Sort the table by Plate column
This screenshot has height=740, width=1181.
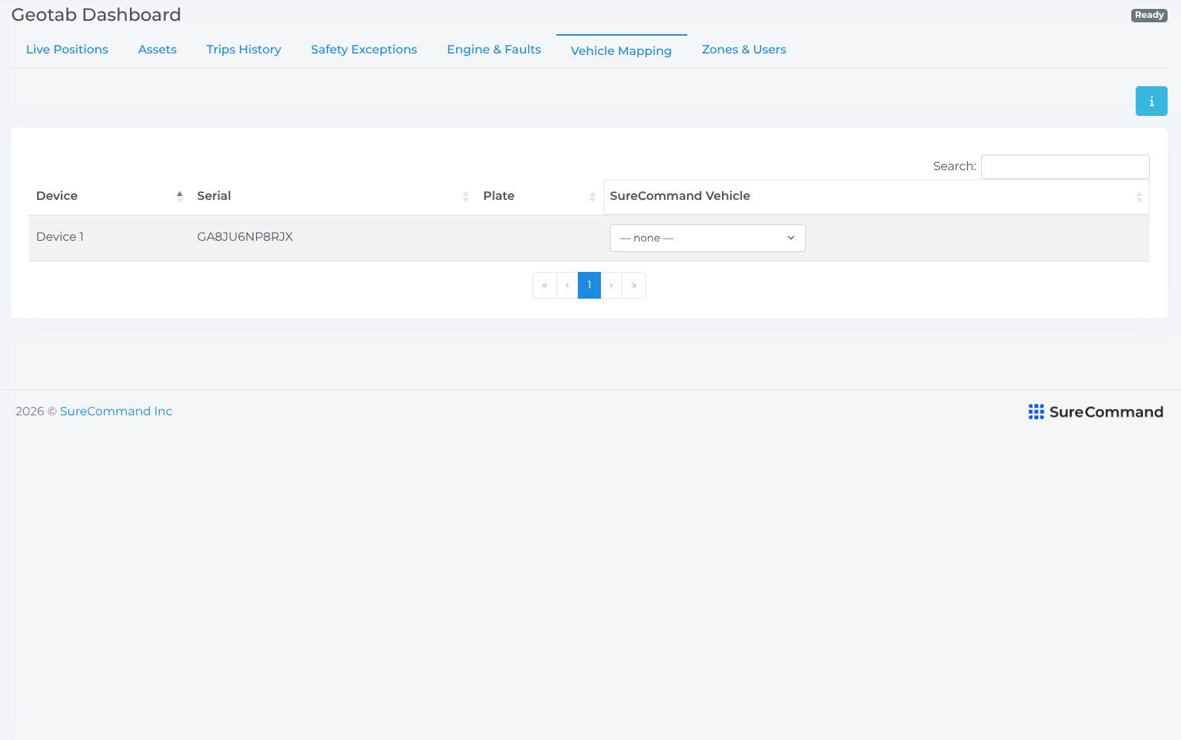(x=539, y=196)
